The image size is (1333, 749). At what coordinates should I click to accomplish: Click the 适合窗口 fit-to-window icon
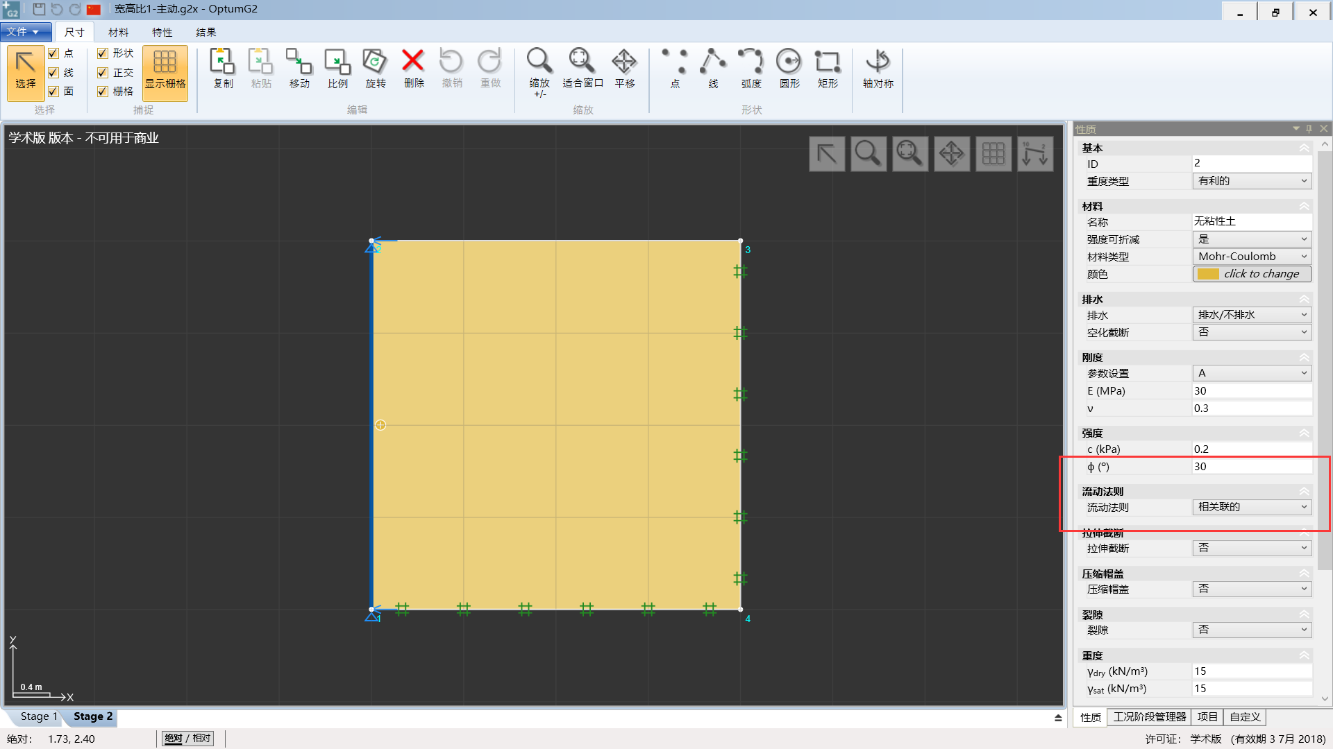(582, 69)
